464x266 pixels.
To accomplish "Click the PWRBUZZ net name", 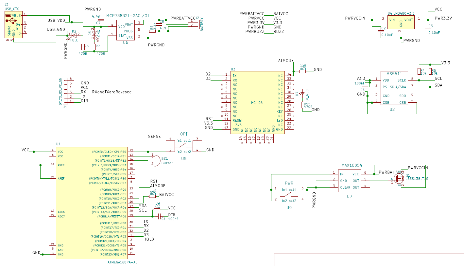I will [255, 32].
